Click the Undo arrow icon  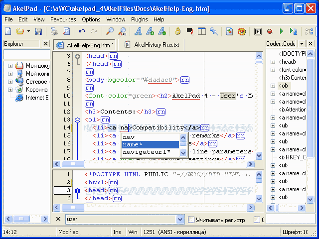(82, 31)
